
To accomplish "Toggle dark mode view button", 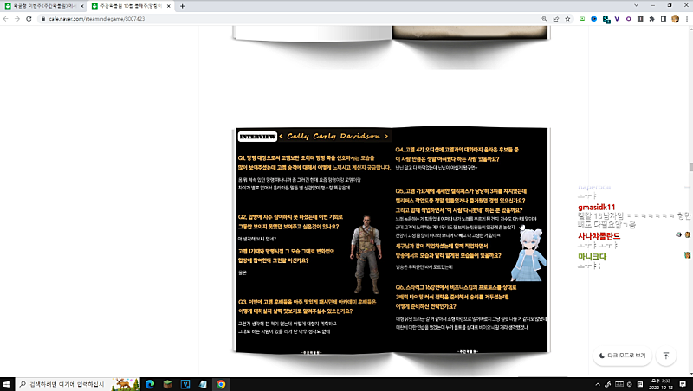I will coord(622,356).
